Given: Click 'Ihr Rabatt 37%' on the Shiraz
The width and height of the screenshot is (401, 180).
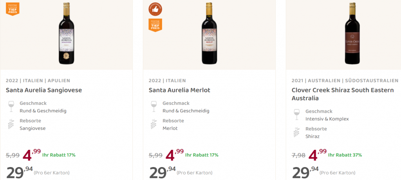Looking at the screenshot, I should pos(345,155).
